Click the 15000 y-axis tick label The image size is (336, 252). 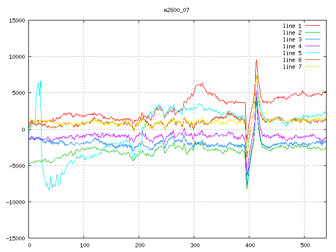(x=16, y=20)
